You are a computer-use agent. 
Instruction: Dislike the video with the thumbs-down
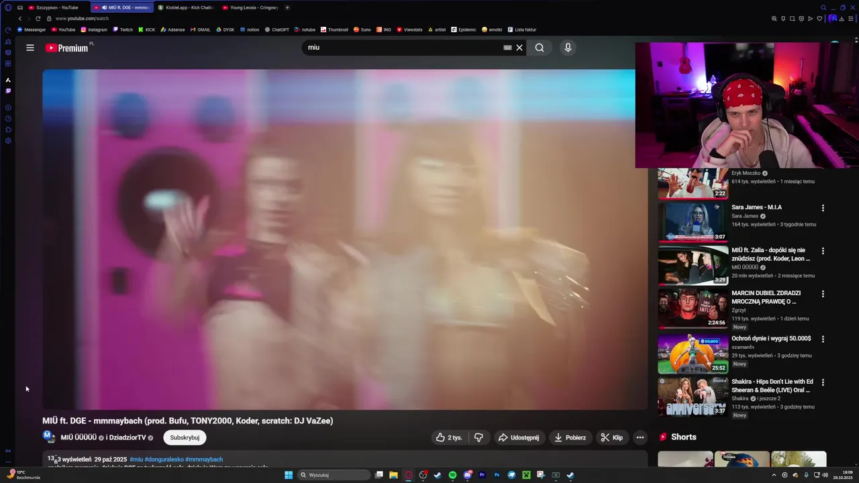click(x=478, y=437)
